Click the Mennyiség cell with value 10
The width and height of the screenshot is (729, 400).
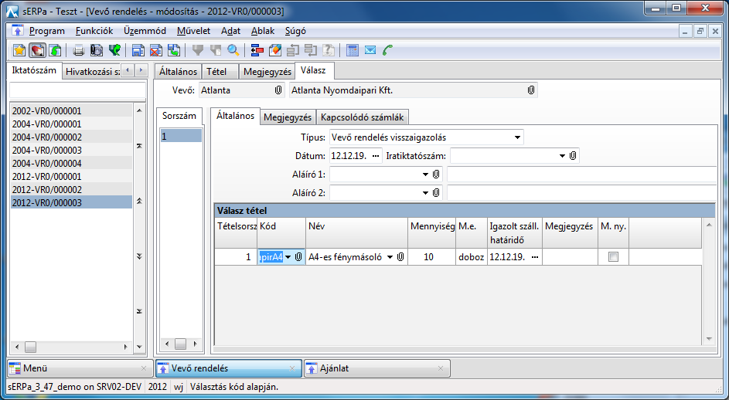coord(431,257)
